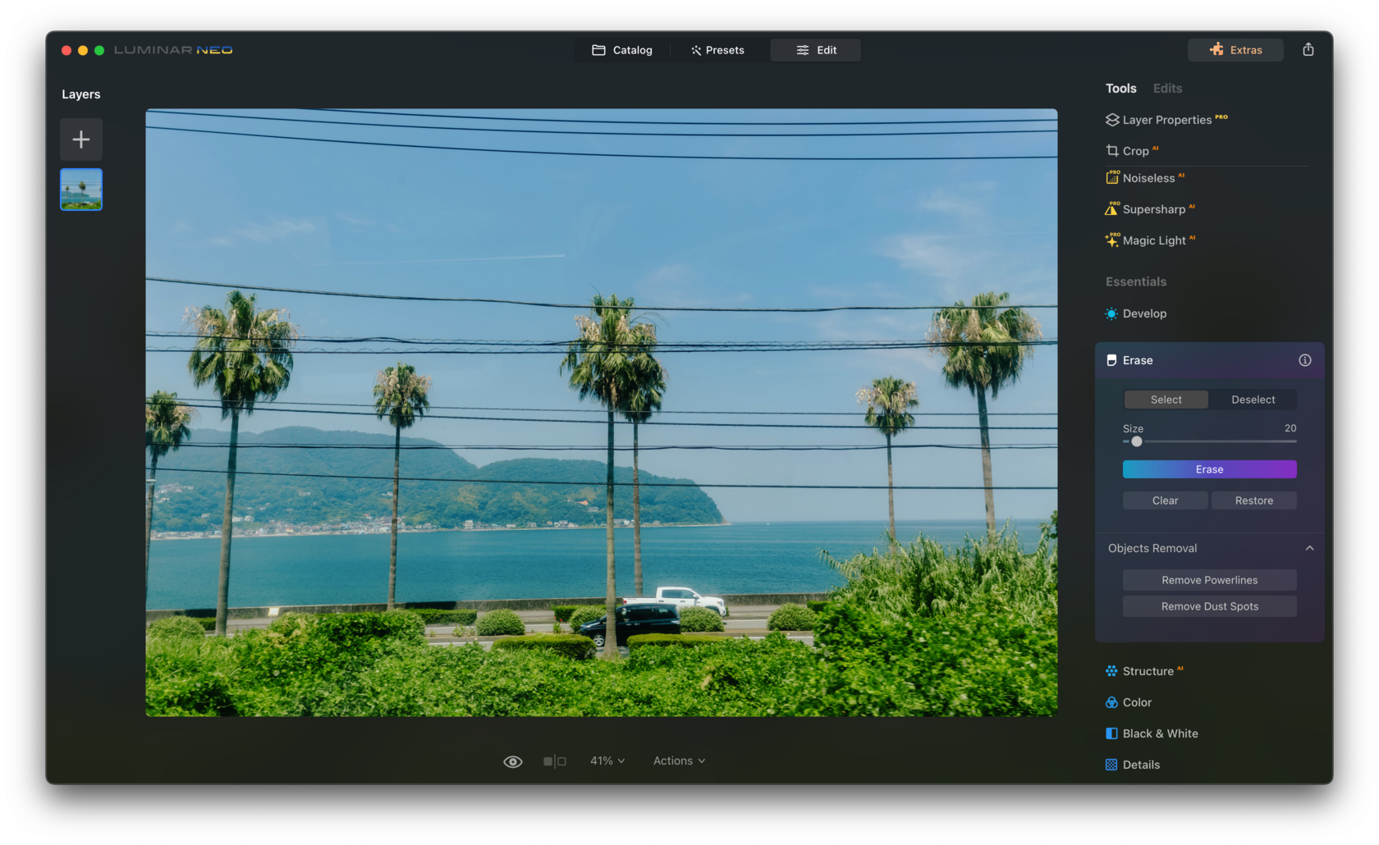1379x845 pixels.
Task: Click the Restore button
Action: [x=1254, y=500]
